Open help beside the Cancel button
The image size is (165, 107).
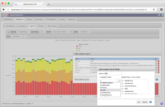click(x=151, y=102)
